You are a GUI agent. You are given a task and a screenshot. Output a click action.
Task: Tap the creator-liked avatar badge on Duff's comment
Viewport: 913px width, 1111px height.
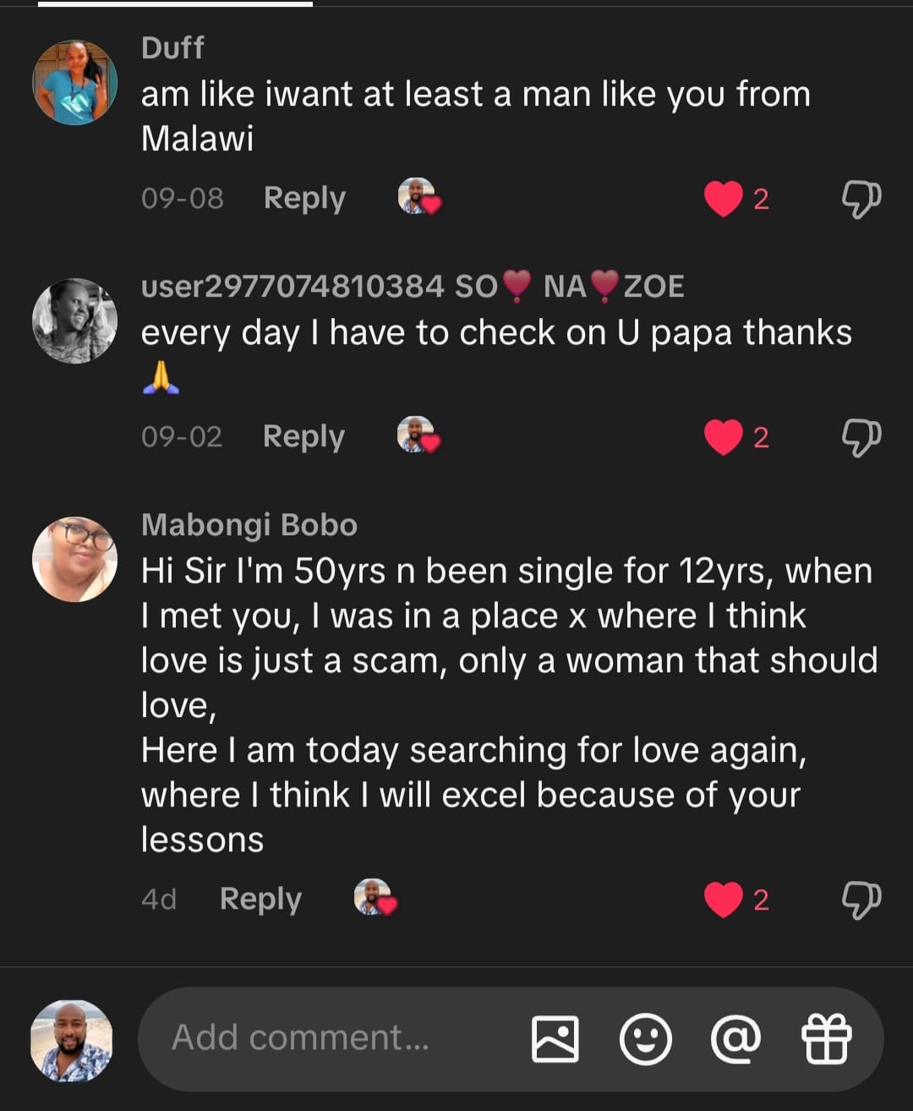tap(418, 197)
